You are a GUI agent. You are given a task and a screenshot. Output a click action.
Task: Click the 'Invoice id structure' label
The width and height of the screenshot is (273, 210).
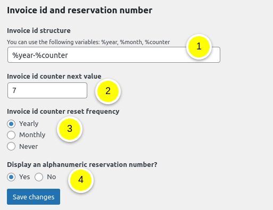pyautogui.click(x=39, y=31)
